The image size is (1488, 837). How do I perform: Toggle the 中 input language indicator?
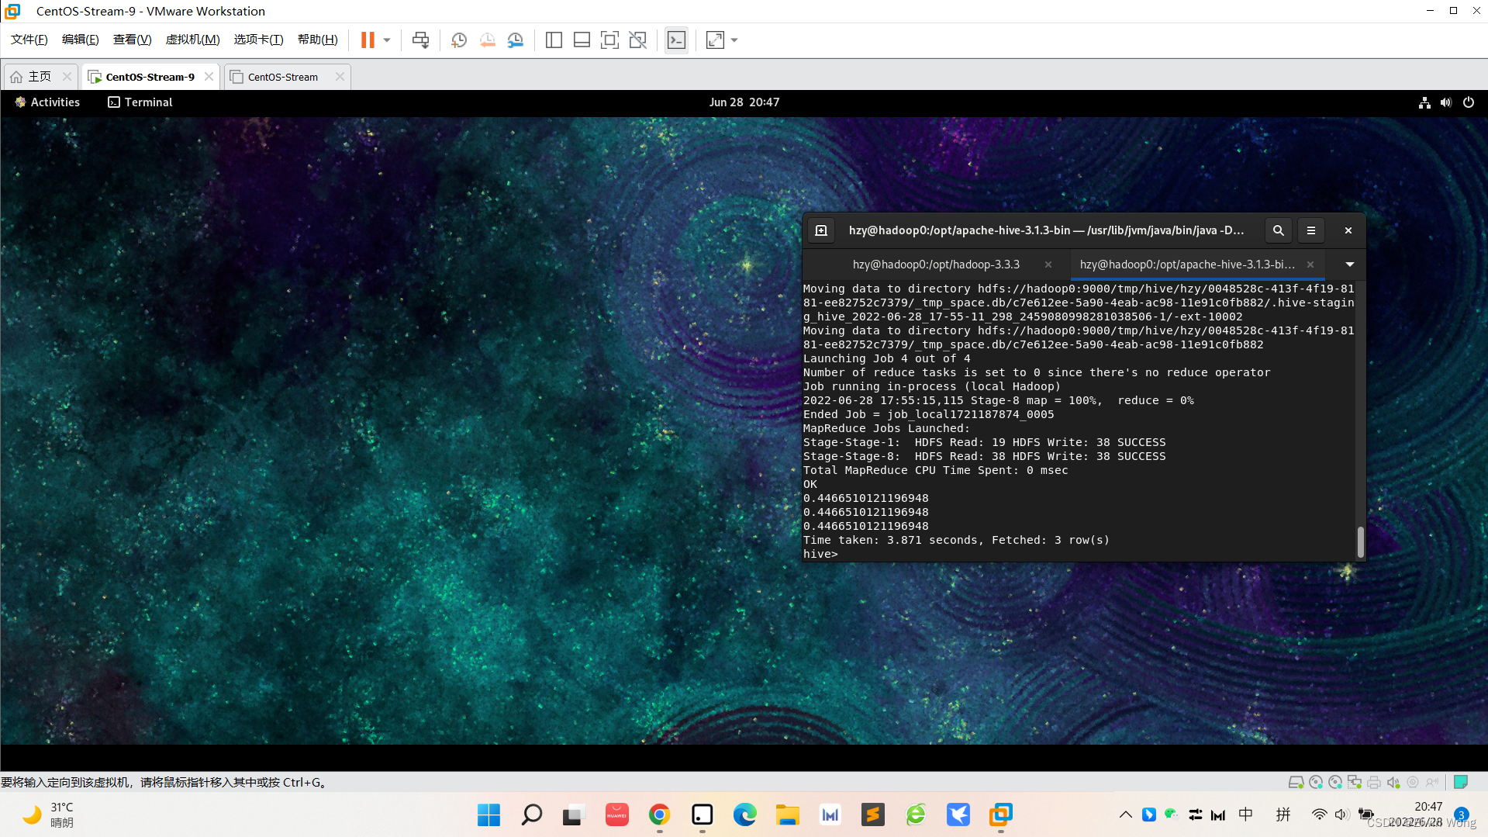[x=1246, y=815]
